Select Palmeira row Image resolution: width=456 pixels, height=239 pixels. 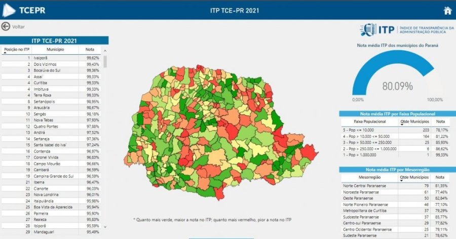[51, 213]
